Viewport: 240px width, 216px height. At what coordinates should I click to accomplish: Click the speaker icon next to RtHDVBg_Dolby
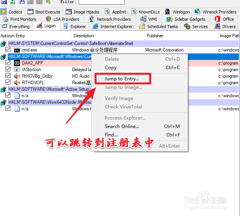(17, 76)
